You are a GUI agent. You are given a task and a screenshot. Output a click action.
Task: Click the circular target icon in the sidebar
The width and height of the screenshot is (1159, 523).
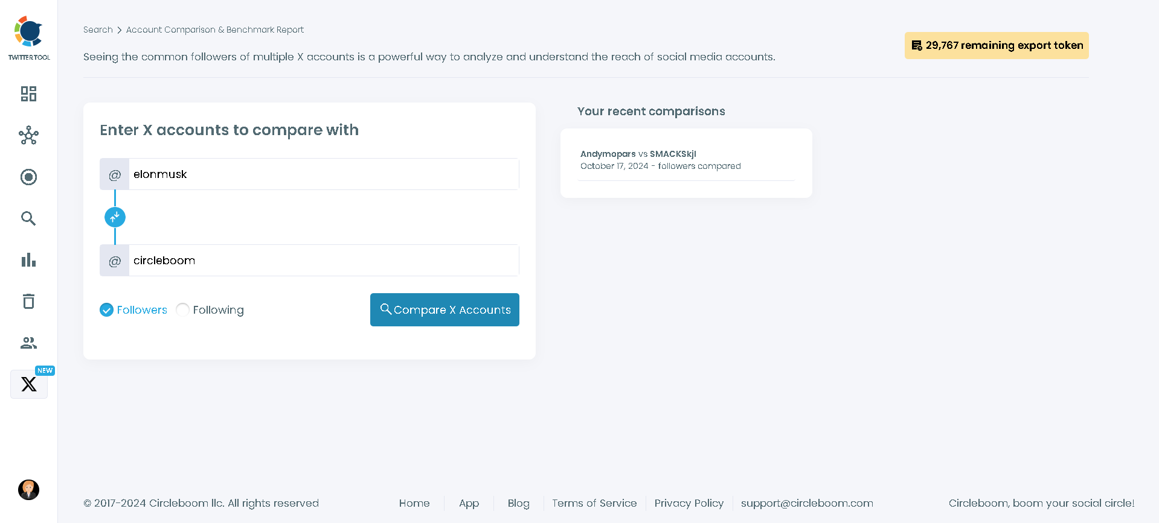(28, 177)
